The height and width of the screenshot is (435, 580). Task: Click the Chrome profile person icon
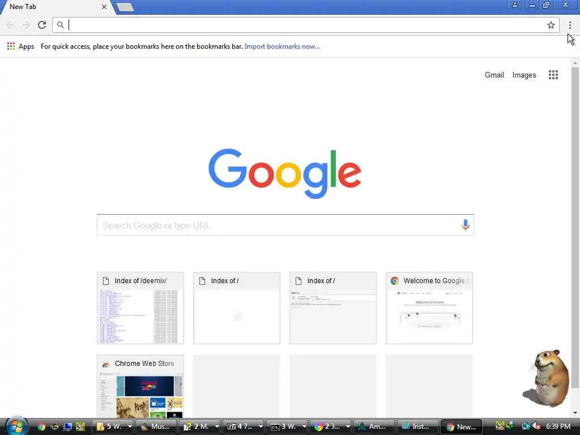514,5
